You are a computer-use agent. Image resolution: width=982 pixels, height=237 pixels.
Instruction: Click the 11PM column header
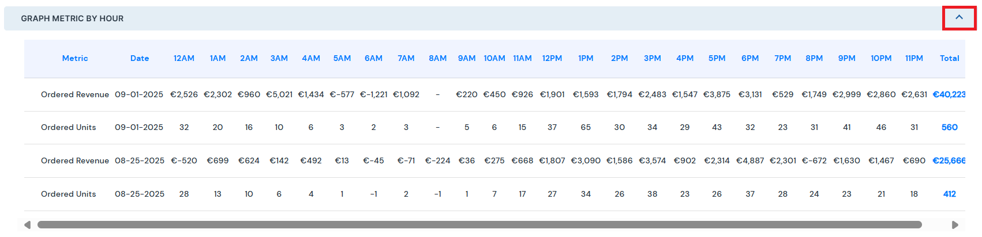[914, 58]
